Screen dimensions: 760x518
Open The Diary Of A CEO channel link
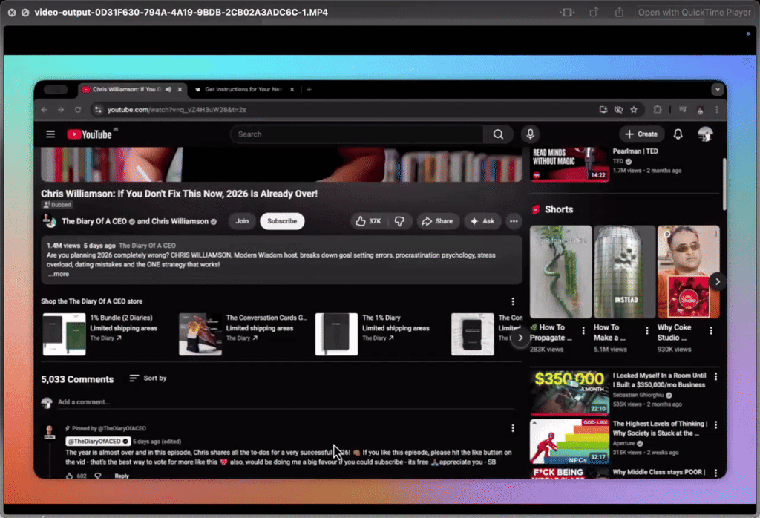coord(94,221)
